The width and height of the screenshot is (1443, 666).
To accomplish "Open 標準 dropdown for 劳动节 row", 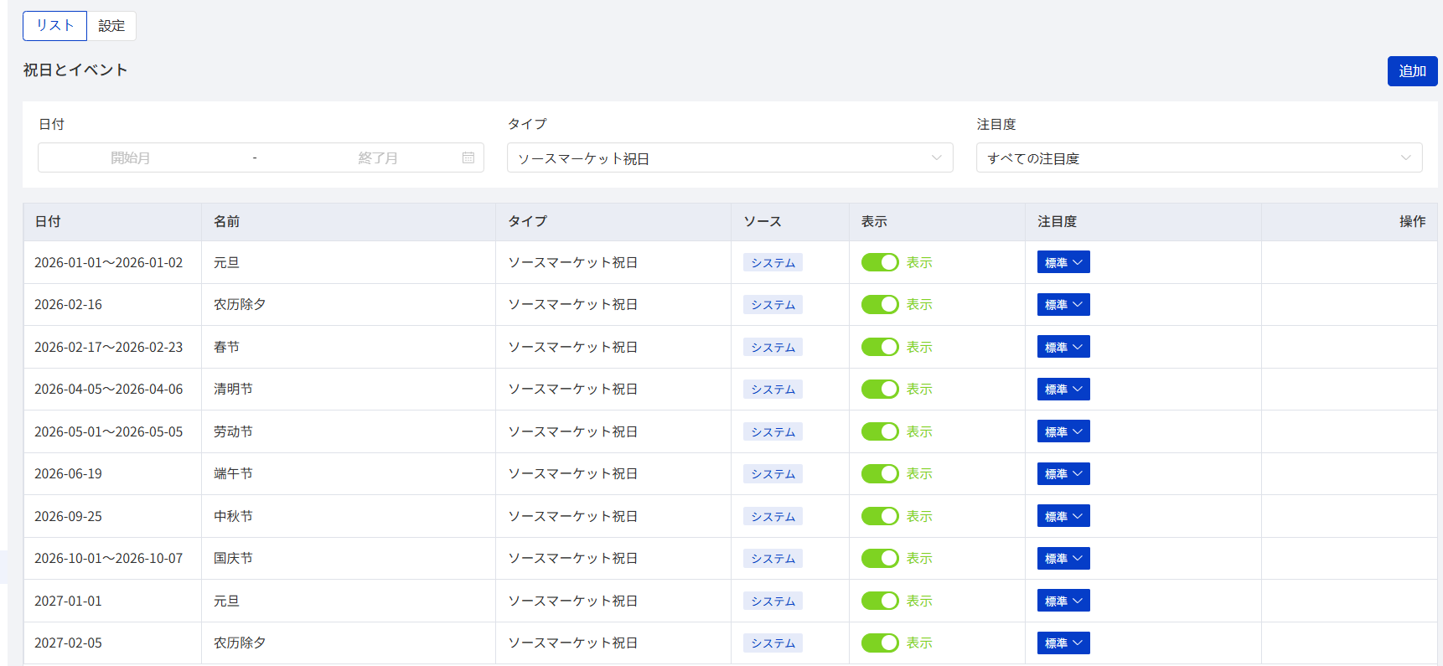I will tap(1063, 431).
